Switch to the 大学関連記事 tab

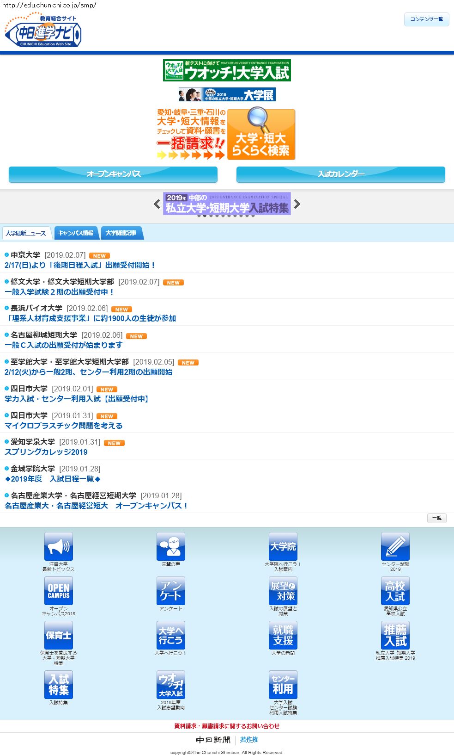[x=121, y=233]
